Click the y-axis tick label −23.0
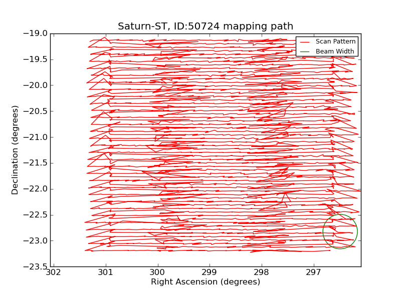 (35, 241)
